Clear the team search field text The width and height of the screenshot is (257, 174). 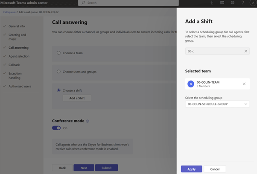coord(246,51)
